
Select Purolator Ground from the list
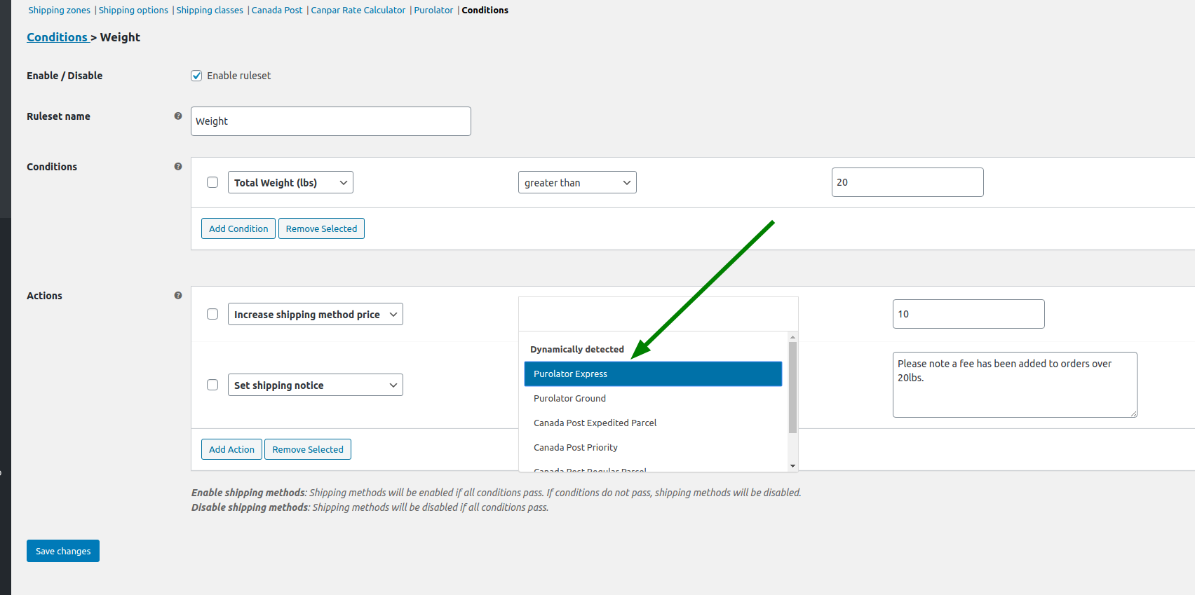pyautogui.click(x=653, y=398)
